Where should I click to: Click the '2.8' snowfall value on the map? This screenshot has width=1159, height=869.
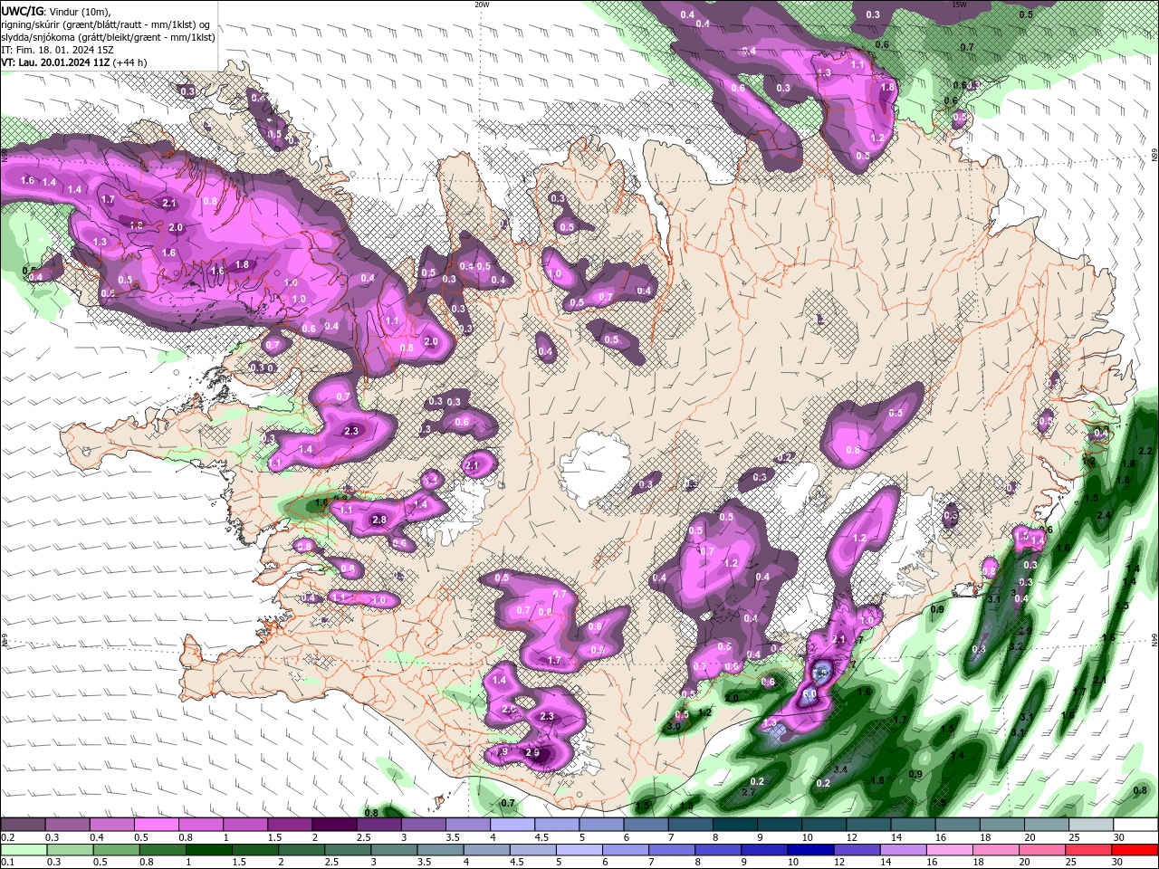tap(379, 520)
